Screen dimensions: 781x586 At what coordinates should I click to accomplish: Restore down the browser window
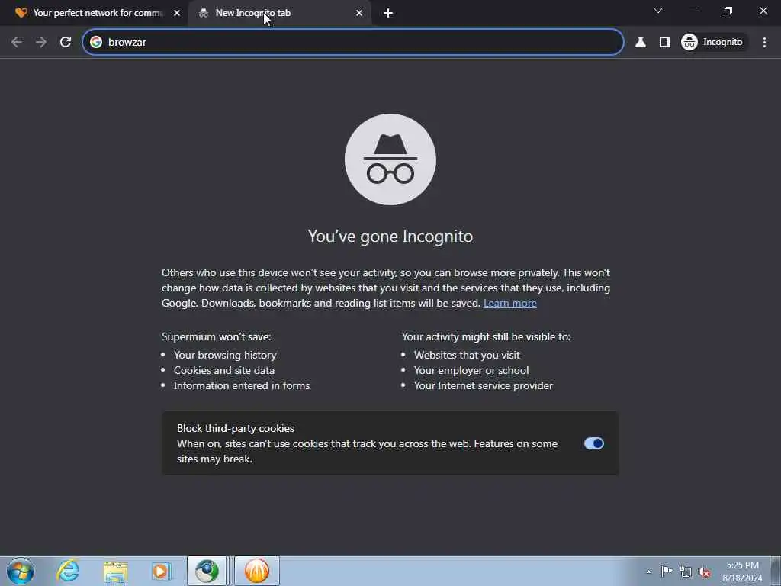[x=728, y=11]
